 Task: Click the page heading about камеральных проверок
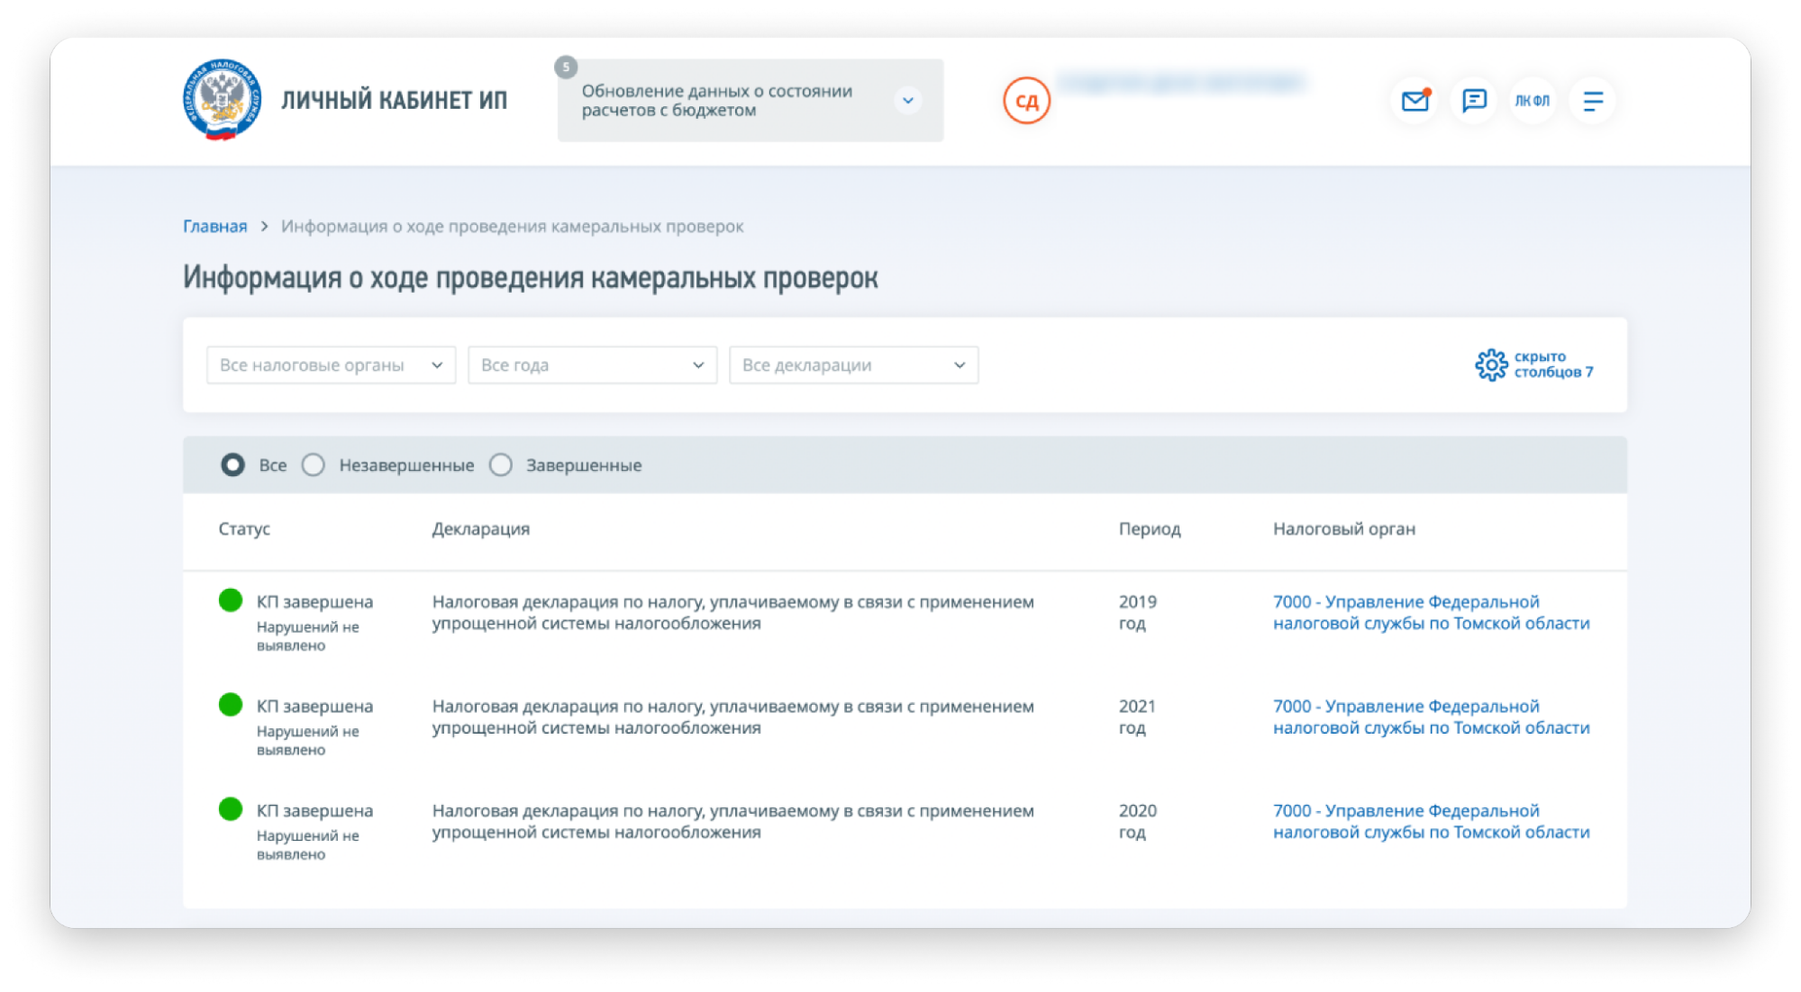530,277
